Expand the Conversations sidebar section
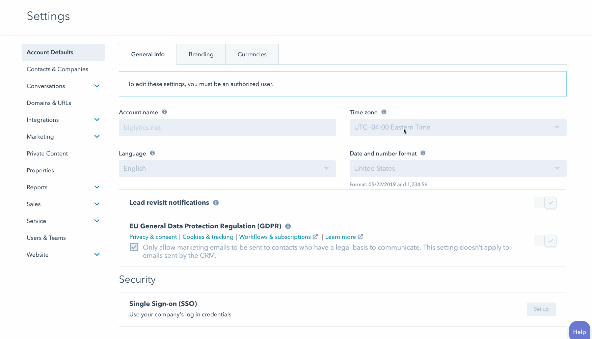 [97, 86]
